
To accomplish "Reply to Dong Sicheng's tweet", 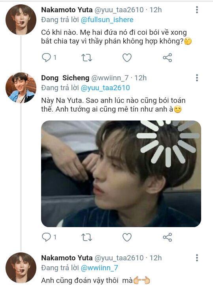I will point(46,237).
